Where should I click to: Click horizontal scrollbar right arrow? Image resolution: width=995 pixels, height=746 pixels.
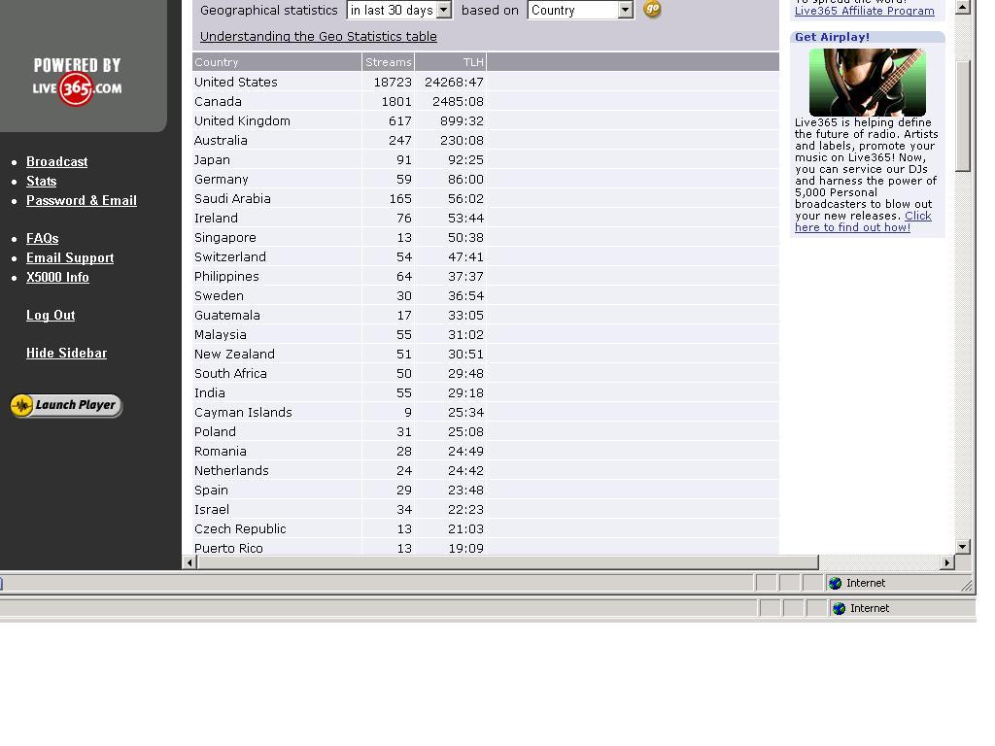[x=947, y=562]
